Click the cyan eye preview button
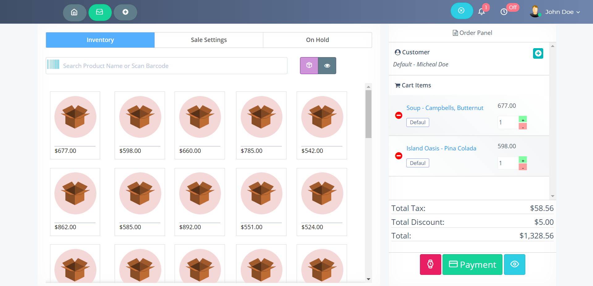The image size is (593, 286). pos(515,264)
